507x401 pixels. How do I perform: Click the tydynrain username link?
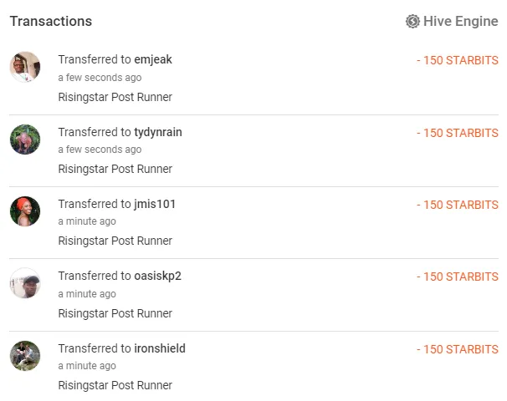tap(158, 132)
